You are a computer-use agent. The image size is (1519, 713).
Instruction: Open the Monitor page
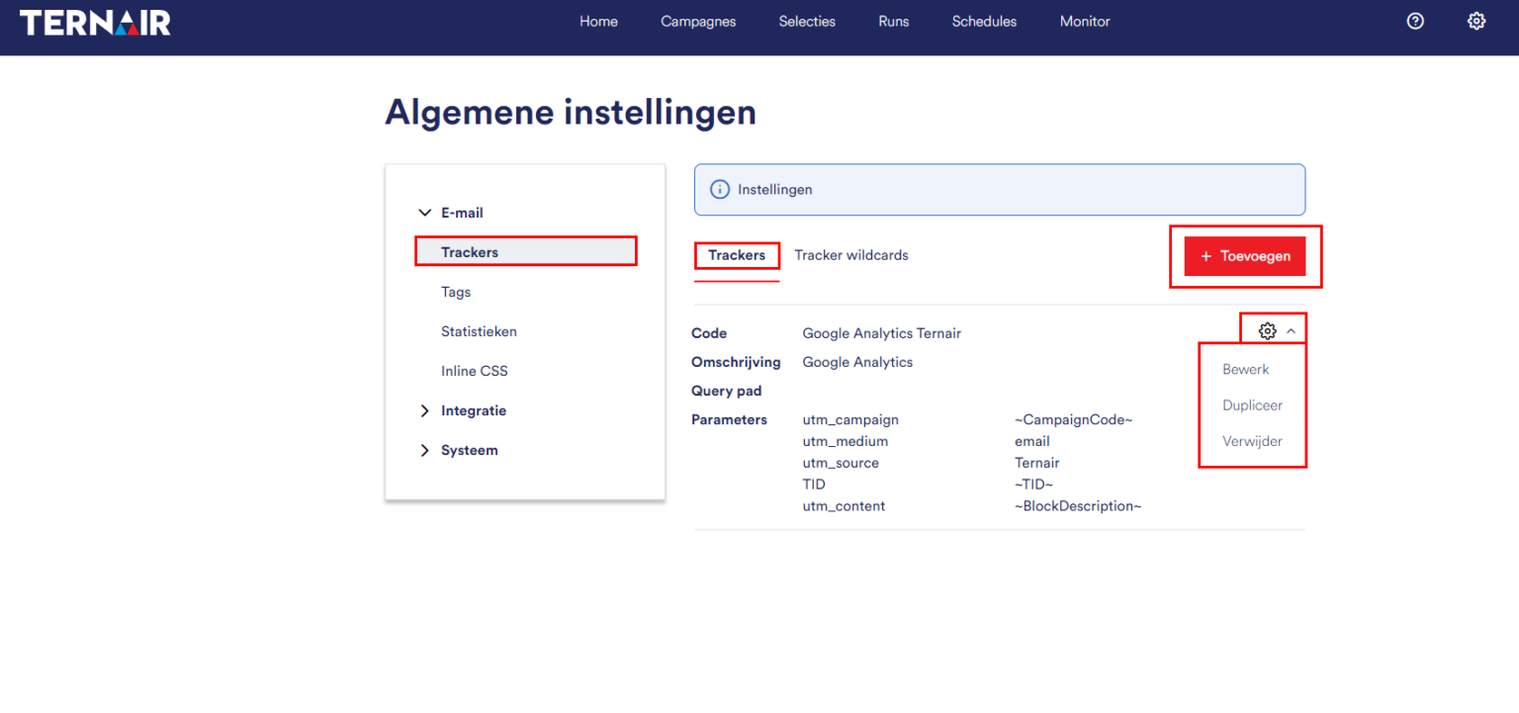(1085, 22)
